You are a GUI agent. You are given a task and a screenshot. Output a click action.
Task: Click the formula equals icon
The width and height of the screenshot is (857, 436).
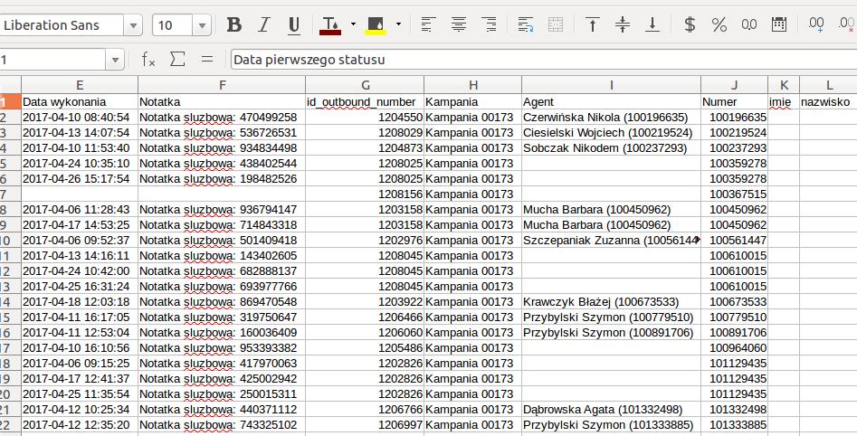tap(206, 60)
